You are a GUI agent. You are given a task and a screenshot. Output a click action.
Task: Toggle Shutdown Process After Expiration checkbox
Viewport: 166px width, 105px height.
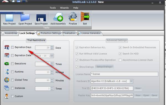click(x=77, y=60)
